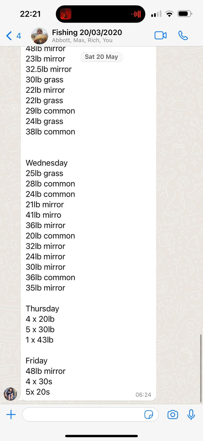Start a voice call with the group
This screenshot has width=203, height=441.
tap(183, 36)
